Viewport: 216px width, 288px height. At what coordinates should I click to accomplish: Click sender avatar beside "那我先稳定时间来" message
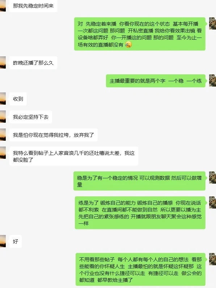pyautogui.click(x=3, y=6)
